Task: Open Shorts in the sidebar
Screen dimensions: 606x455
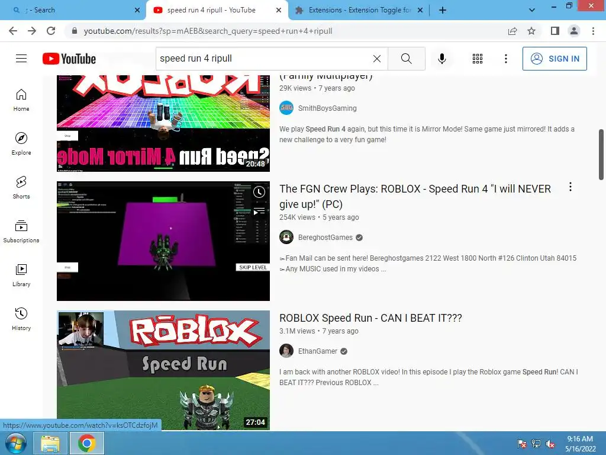Action: coord(21,188)
